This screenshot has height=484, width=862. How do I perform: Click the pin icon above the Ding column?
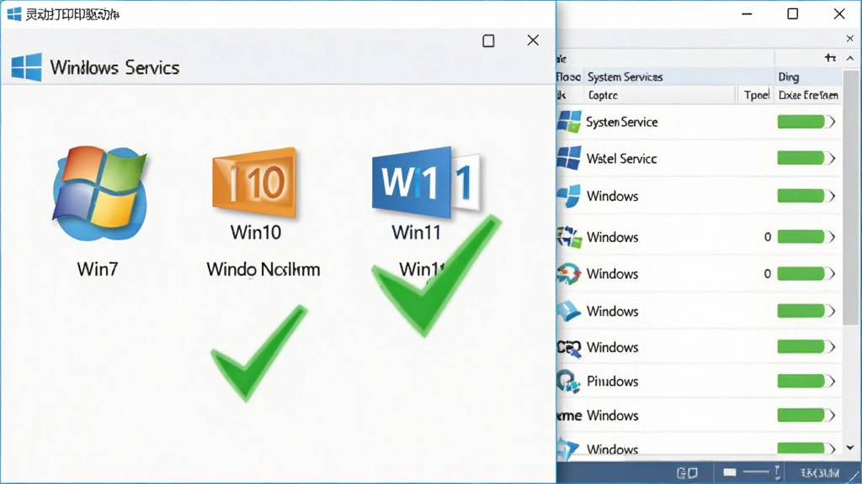click(830, 58)
